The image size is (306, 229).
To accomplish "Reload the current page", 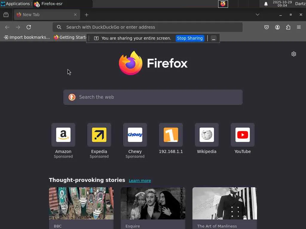I will click(29, 27).
